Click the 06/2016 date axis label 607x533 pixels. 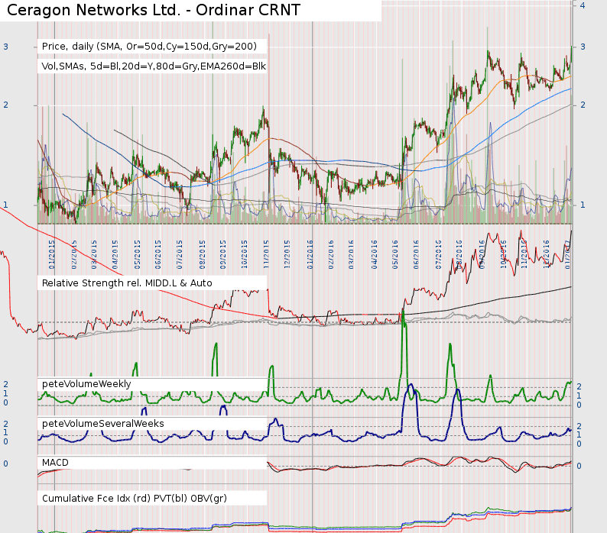click(416, 254)
